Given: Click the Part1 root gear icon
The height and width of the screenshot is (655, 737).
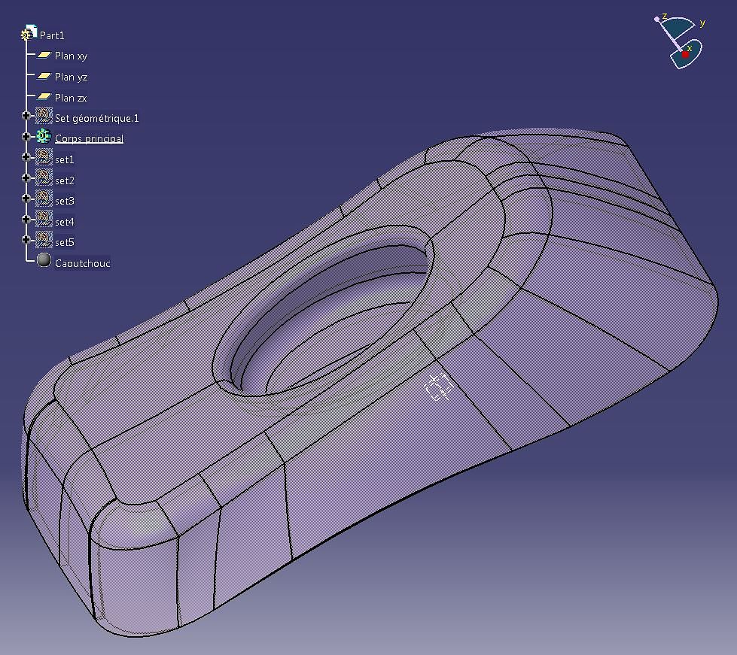Looking at the screenshot, I should 28,34.
